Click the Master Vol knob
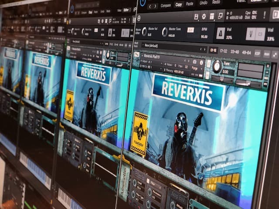Image resolution: width=279 pixels, height=209 pixels. pos(144,32)
